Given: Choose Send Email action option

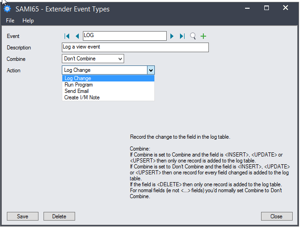Looking at the screenshot, I should [x=76, y=91].
